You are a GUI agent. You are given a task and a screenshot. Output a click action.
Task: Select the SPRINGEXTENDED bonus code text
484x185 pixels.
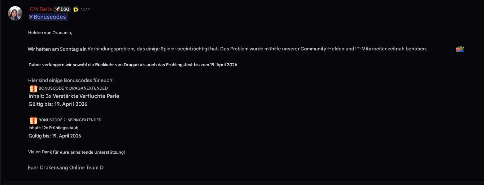(84, 120)
